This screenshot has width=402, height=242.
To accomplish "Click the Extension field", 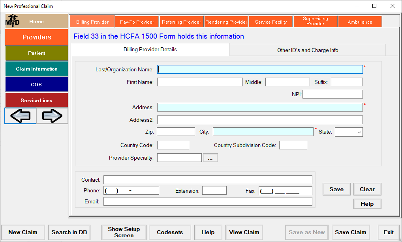I will 214,191.
